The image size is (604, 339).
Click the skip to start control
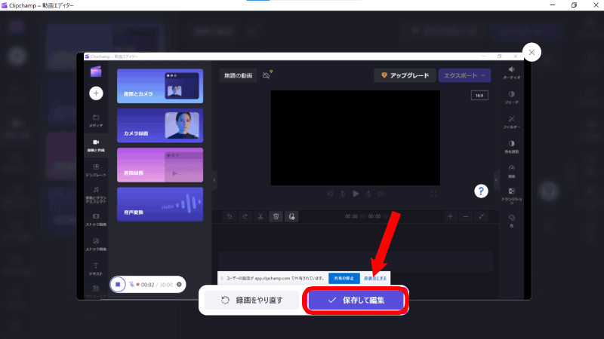(330, 194)
